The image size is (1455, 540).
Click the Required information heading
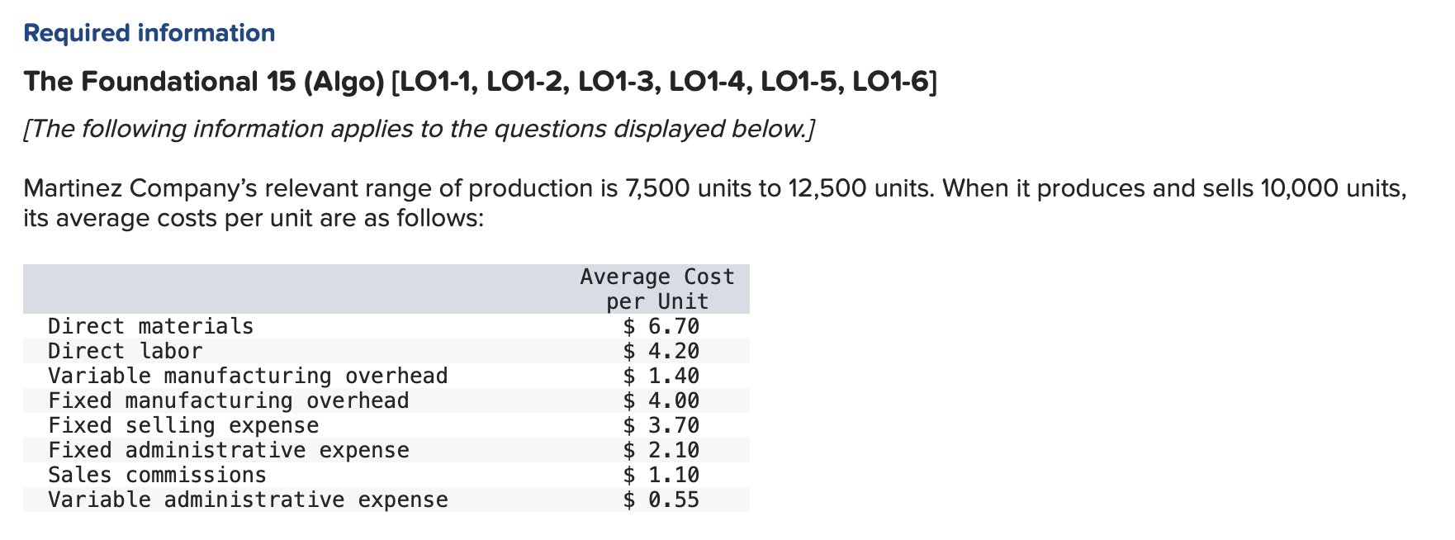point(149,33)
